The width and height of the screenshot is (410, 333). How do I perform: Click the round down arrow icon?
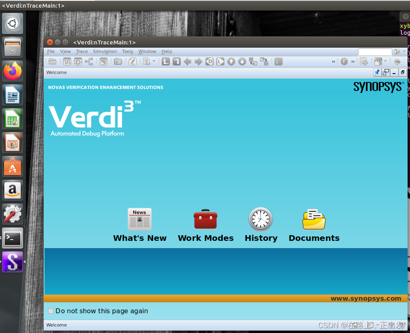click(242, 62)
